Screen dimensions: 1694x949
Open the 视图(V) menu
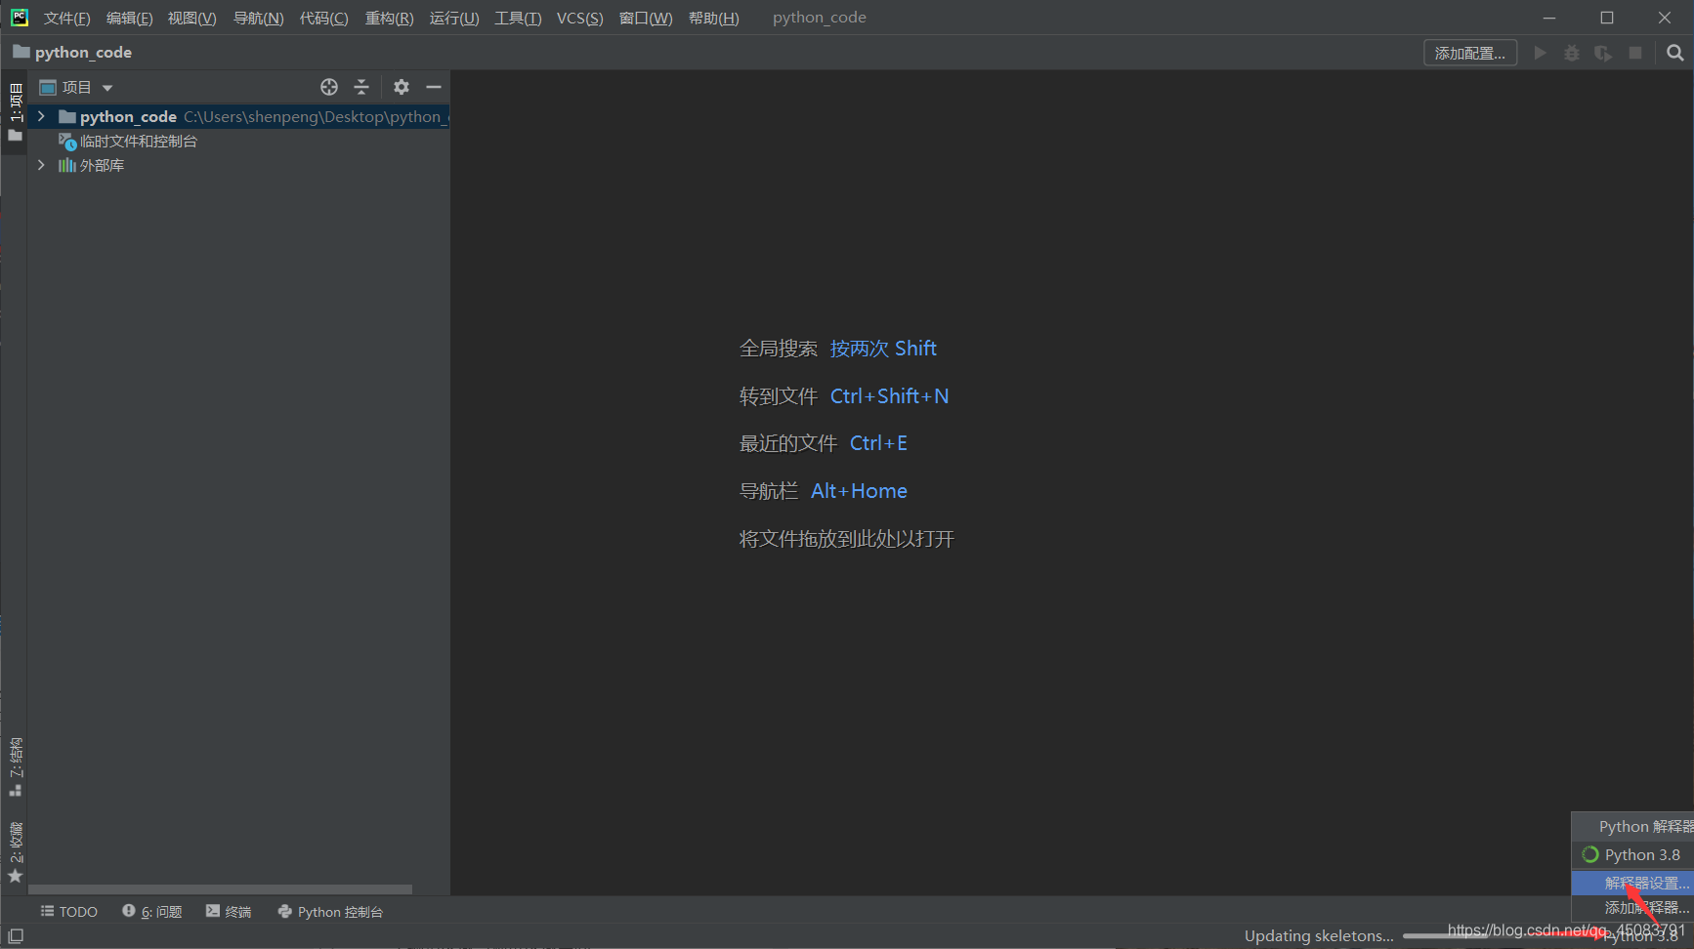point(191,18)
